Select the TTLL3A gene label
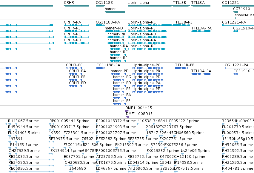 198,3
